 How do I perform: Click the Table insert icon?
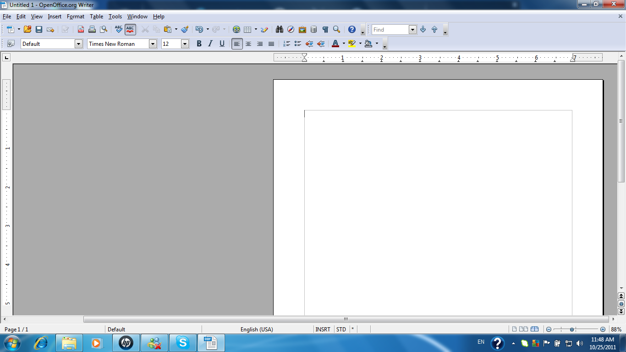click(x=247, y=29)
